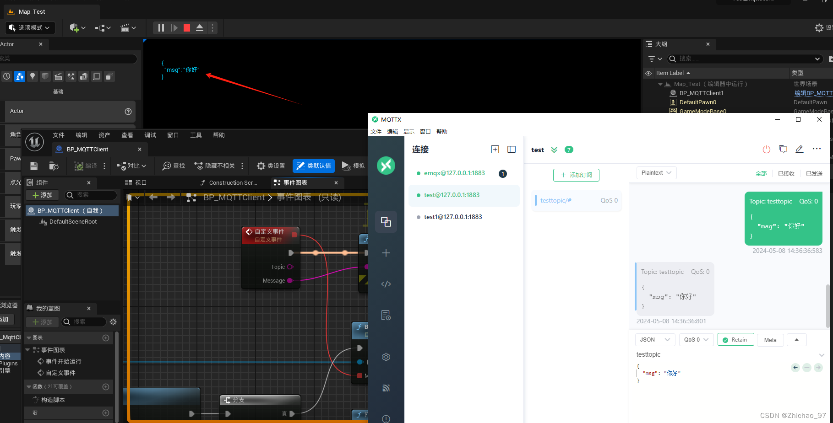Disconnect the test connection via the power icon
Screen dimensions: 833x423
[767, 150]
